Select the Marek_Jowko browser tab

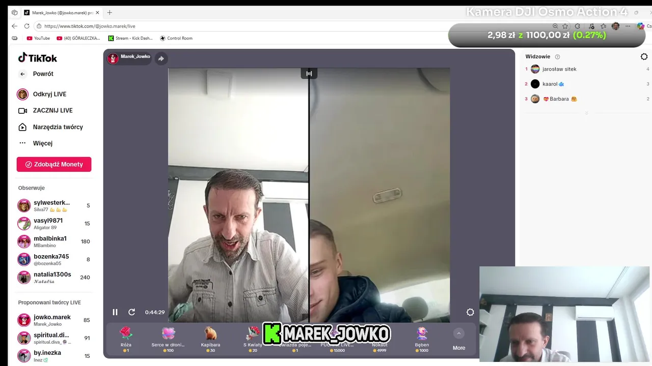click(x=61, y=13)
